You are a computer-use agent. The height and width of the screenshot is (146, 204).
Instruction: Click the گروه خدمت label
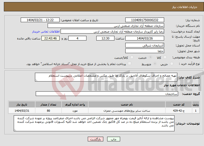click(x=191, y=94)
